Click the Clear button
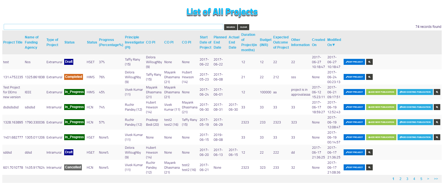This screenshot has height=184, width=446. [x=244, y=27]
